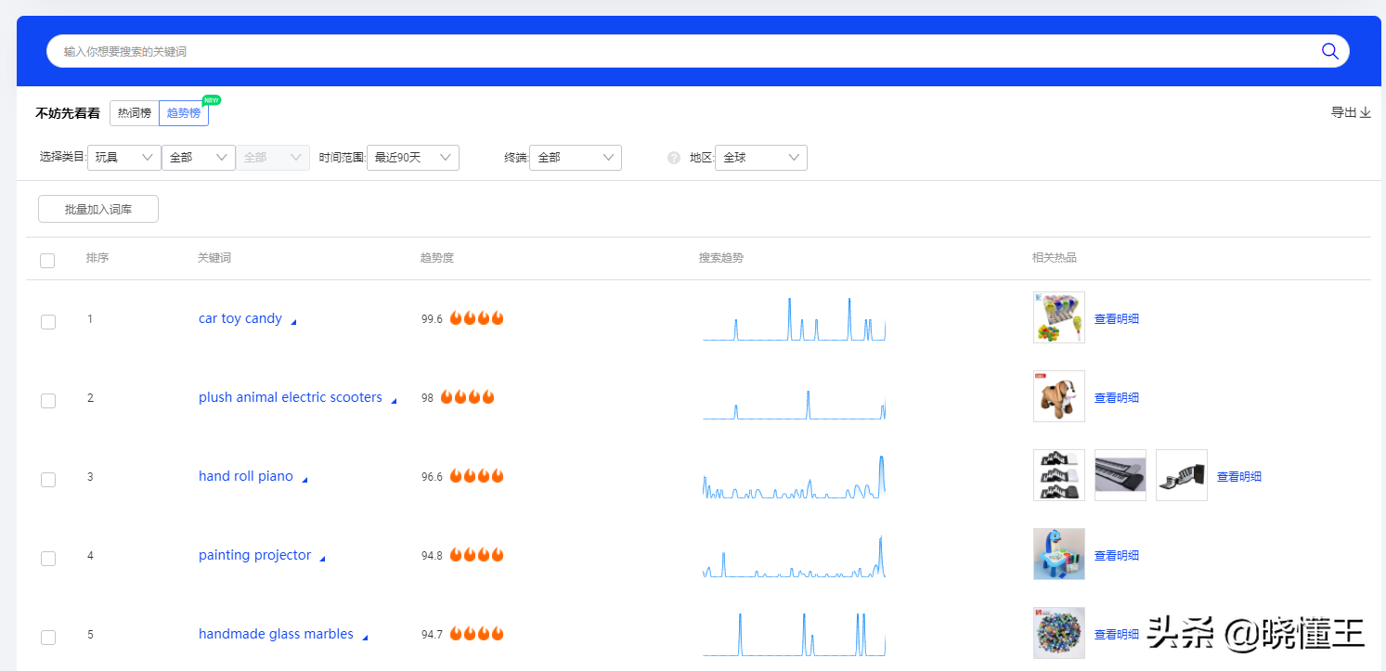The image size is (1386, 671).
Task: Click search trend chart for car toy candy
Action: [795, 318]
